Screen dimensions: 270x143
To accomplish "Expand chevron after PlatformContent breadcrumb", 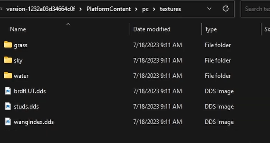I will pos(136,9).
